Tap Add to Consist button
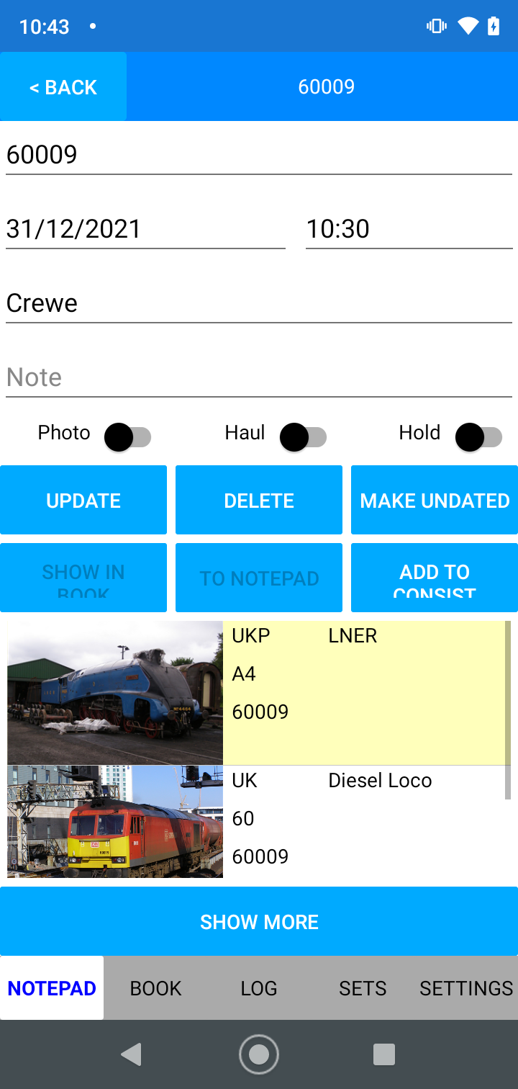 [435, 578]
